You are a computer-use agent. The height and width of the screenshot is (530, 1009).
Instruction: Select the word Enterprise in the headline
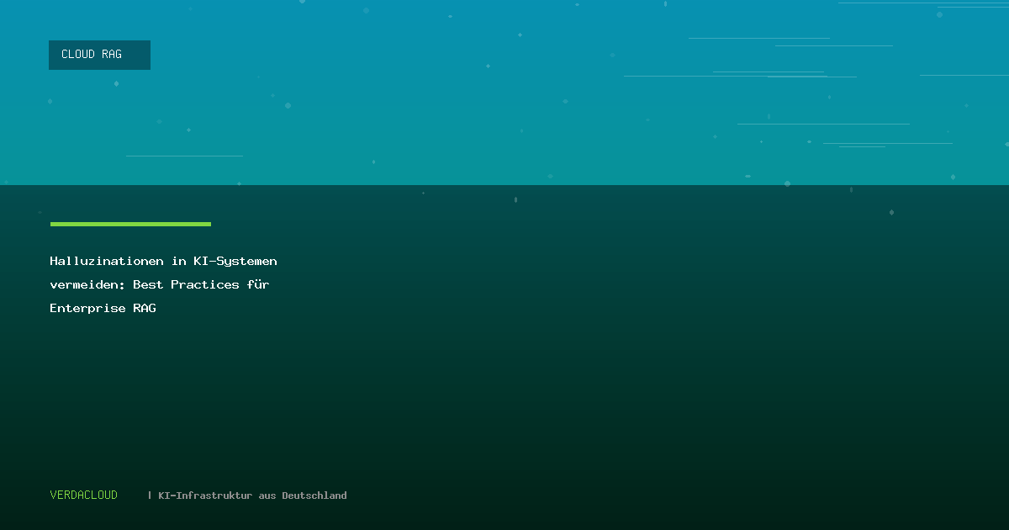(x=87, y=309)
